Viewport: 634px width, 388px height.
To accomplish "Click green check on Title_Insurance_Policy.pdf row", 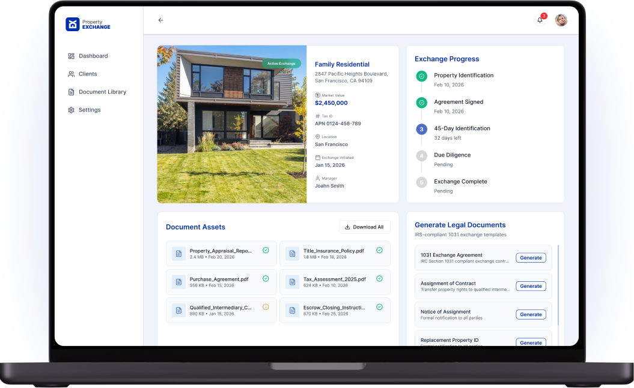I will [379, 250].
